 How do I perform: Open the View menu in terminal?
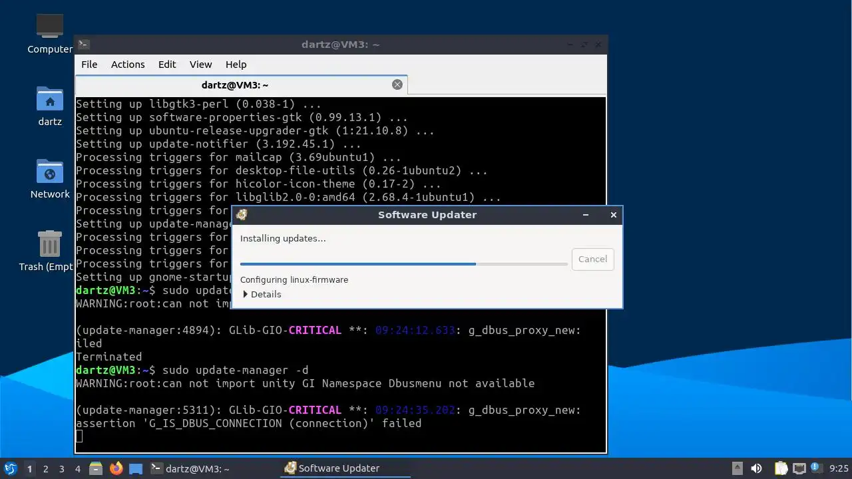click(200, 65)
